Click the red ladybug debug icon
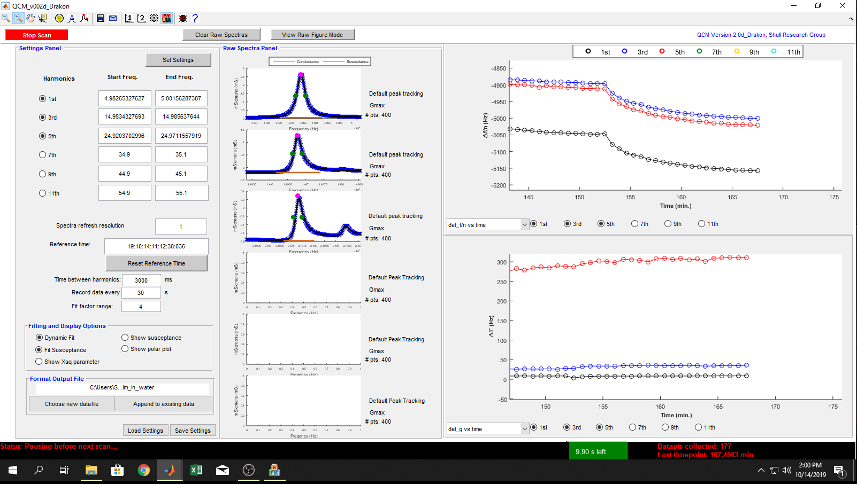857x484 pixels. 183,18
